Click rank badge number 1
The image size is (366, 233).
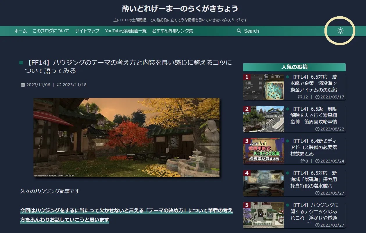click(x=247, y=77)
